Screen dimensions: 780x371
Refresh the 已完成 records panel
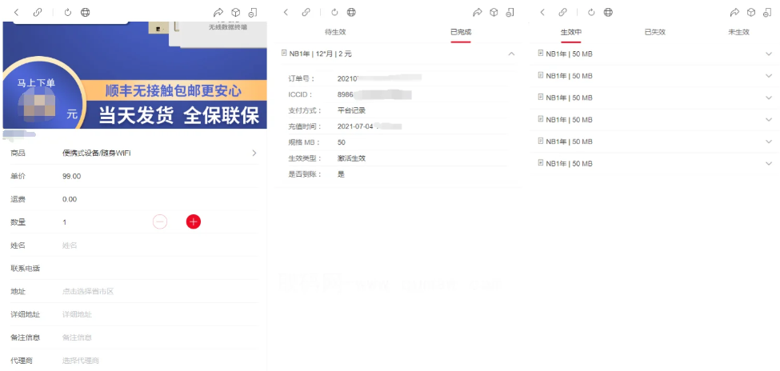coord(334,13)
